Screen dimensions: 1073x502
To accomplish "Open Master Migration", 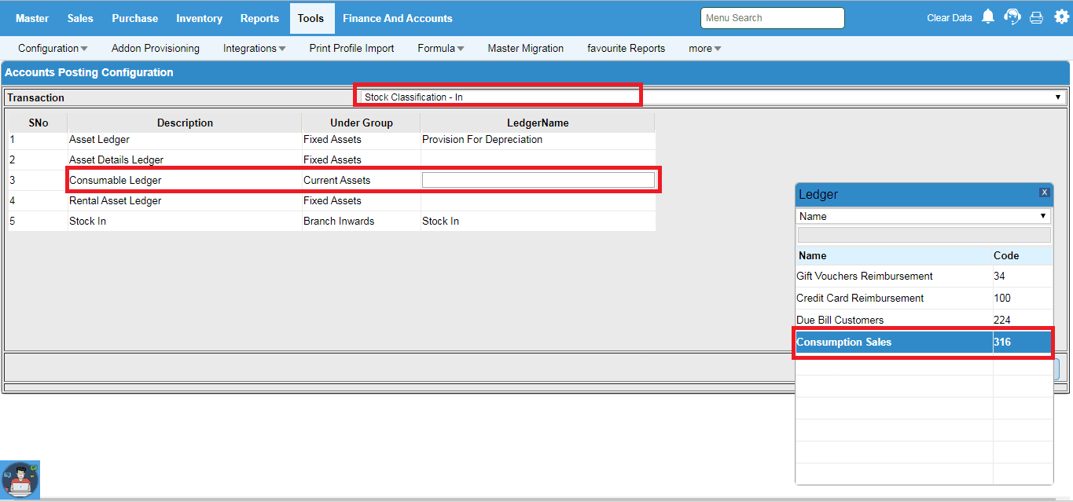I will [525, 49].
